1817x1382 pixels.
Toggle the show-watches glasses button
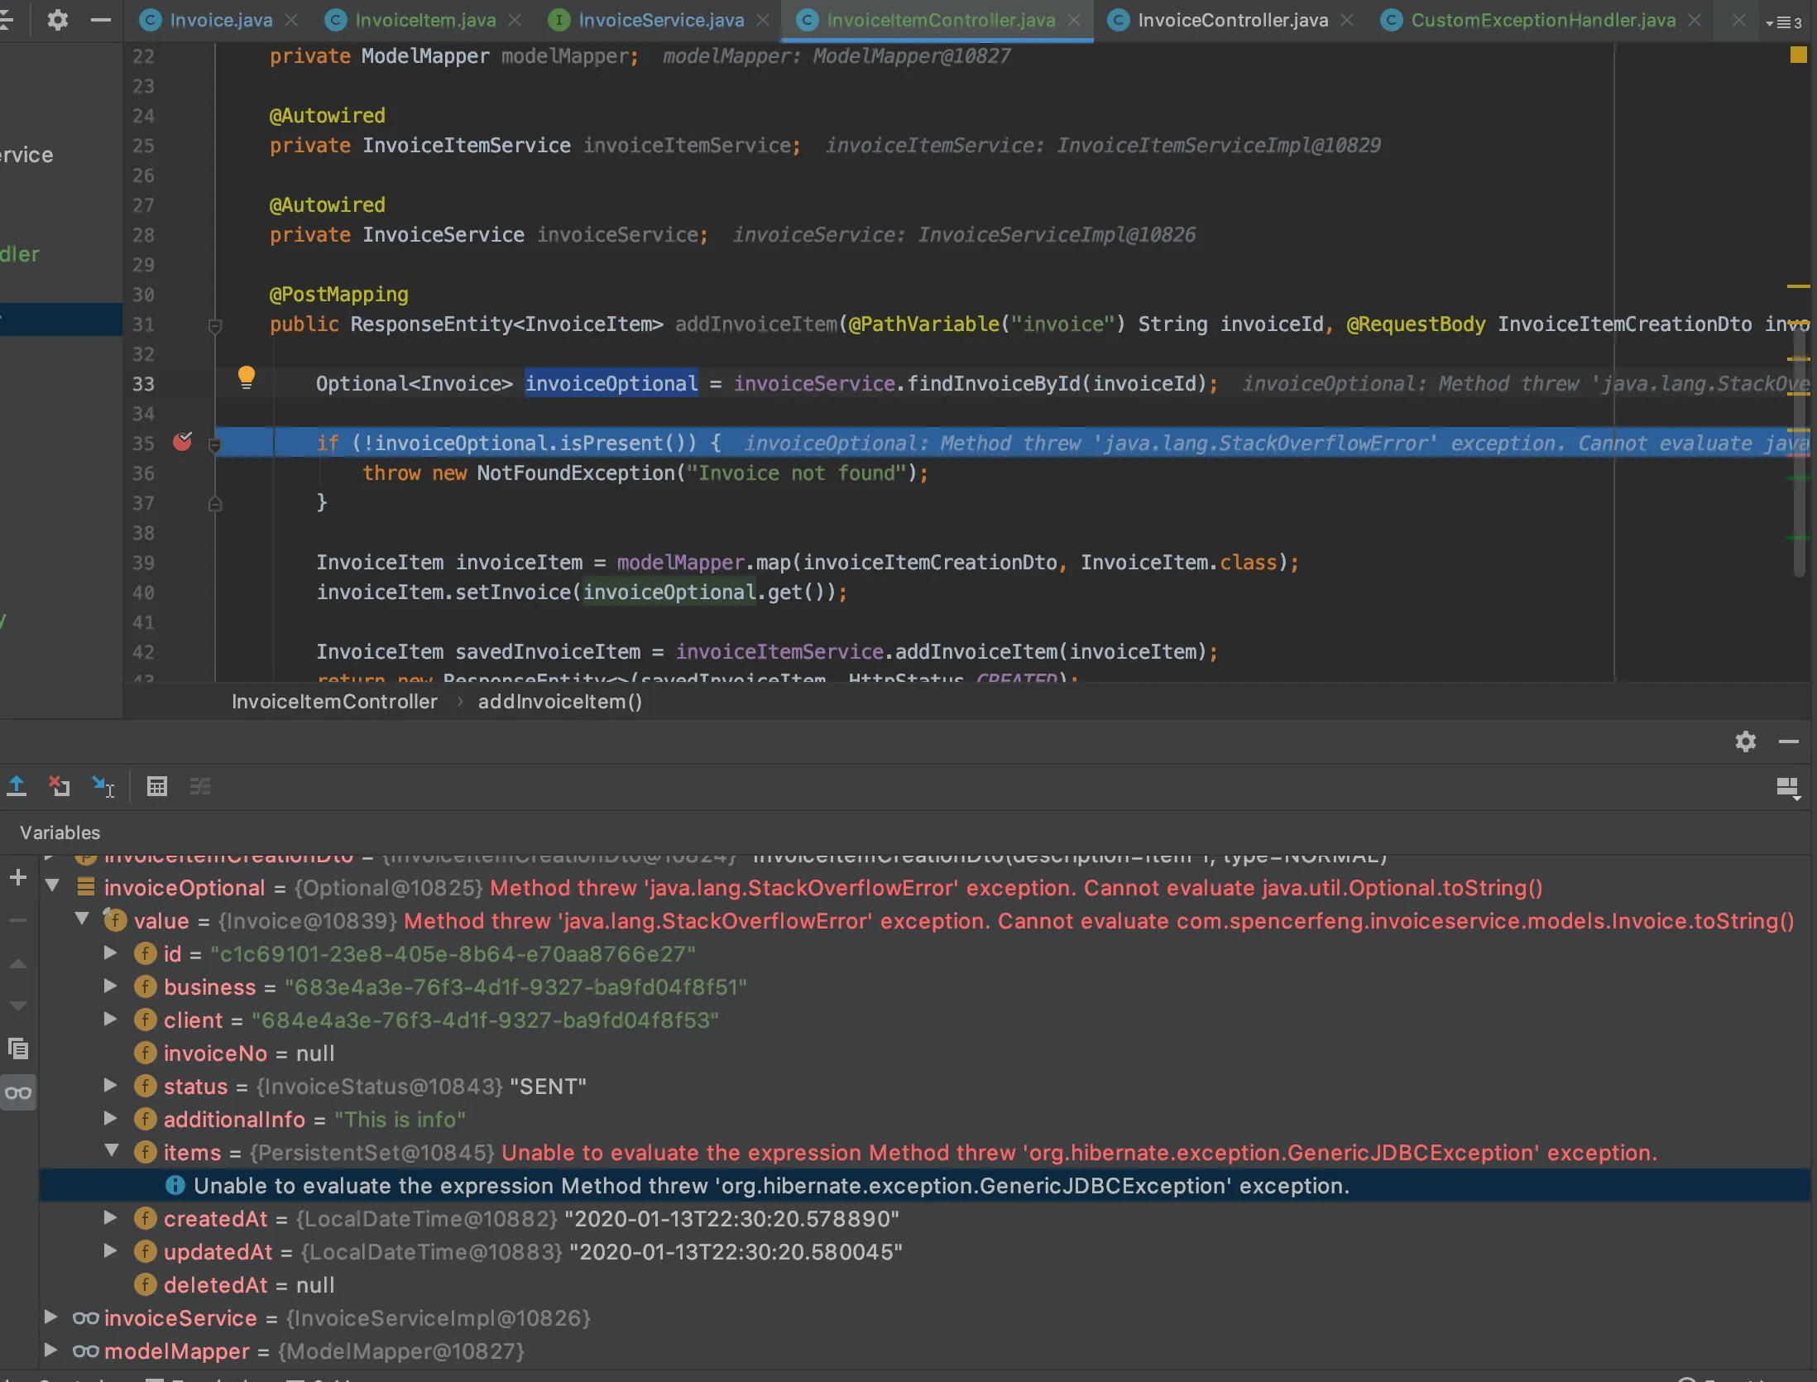17,1093
